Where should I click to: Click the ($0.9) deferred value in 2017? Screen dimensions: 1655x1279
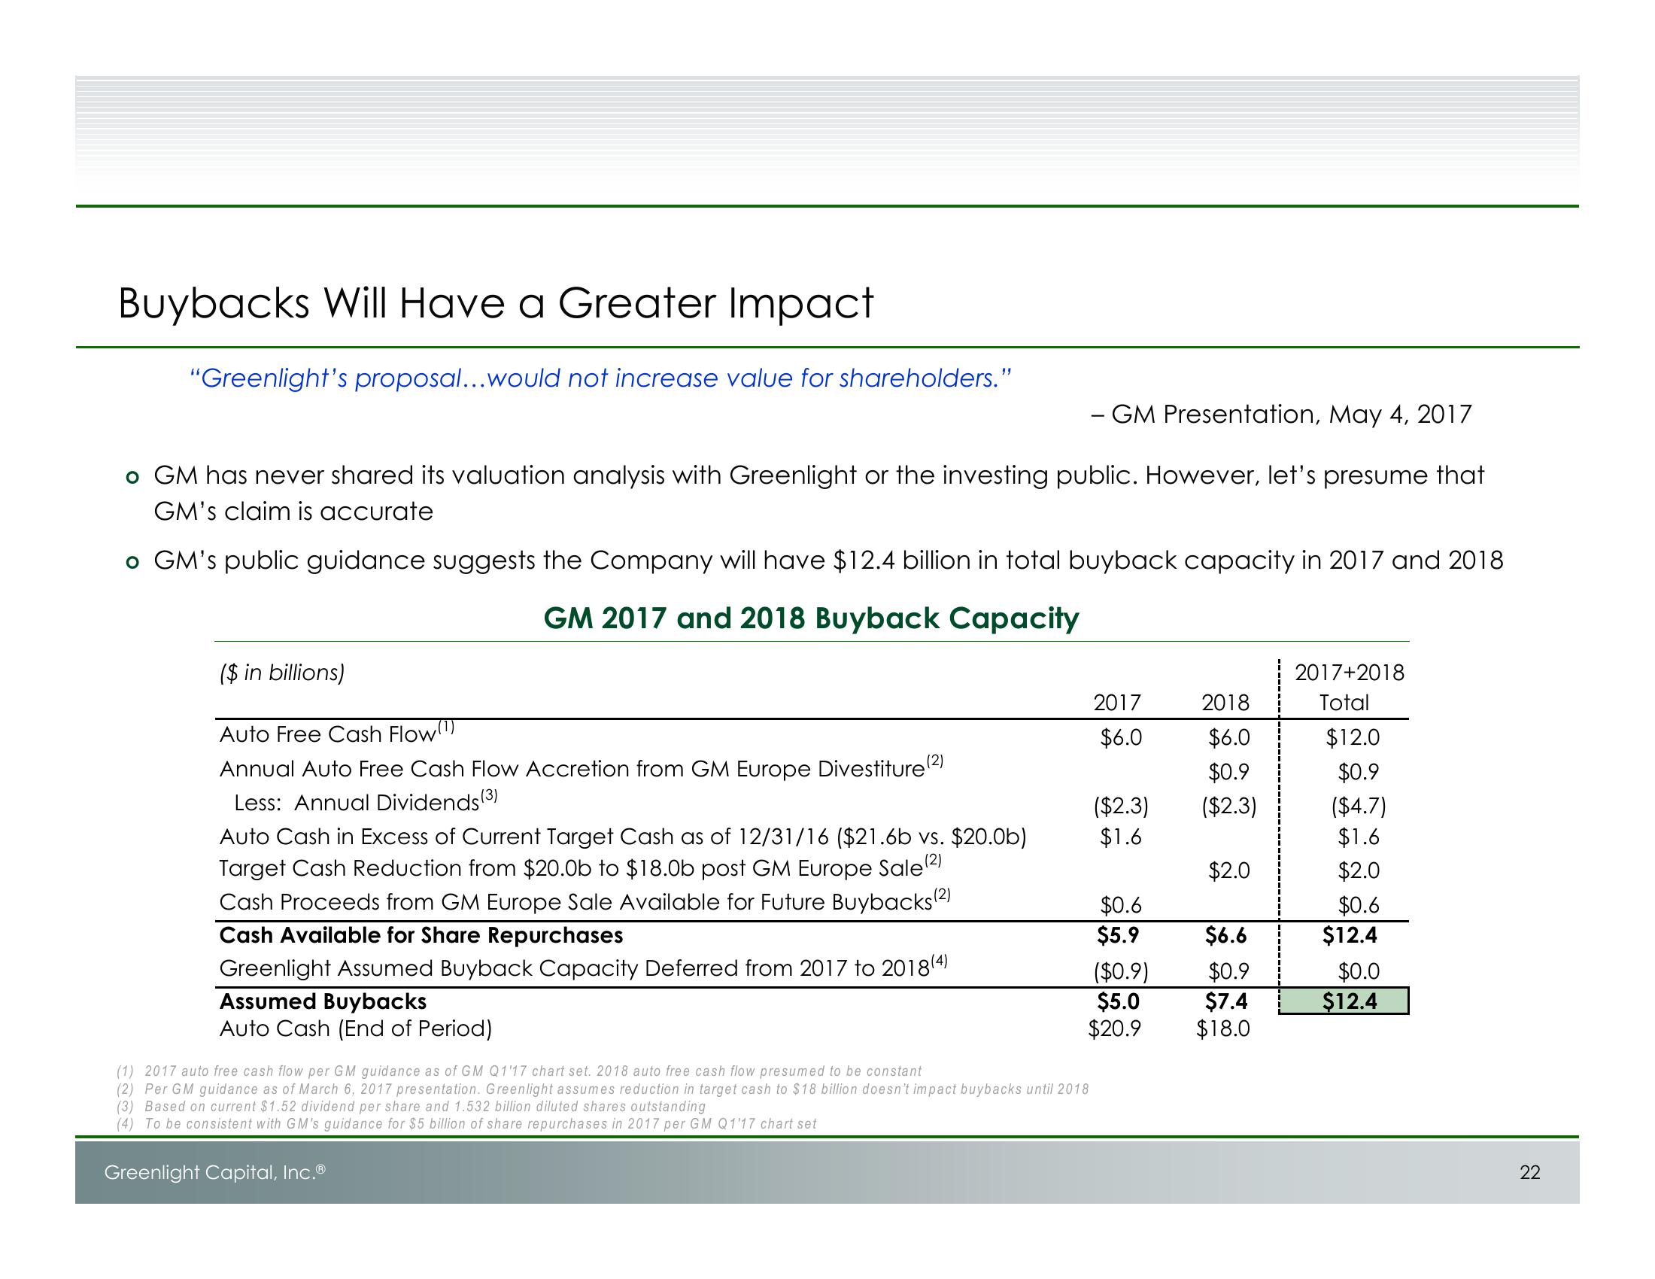coord(1121,971)
